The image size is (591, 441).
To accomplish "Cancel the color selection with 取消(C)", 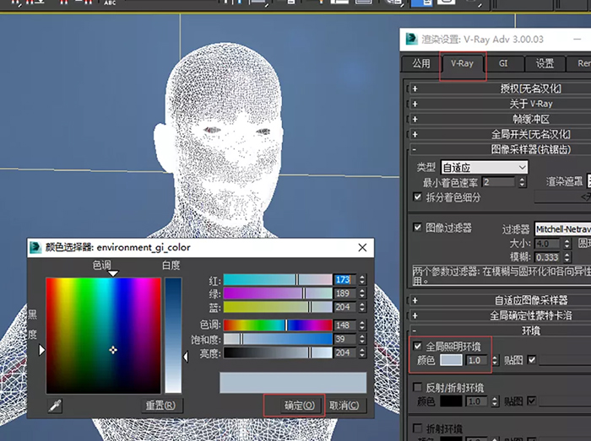I will pyautogui.click(x=344, y=406).
